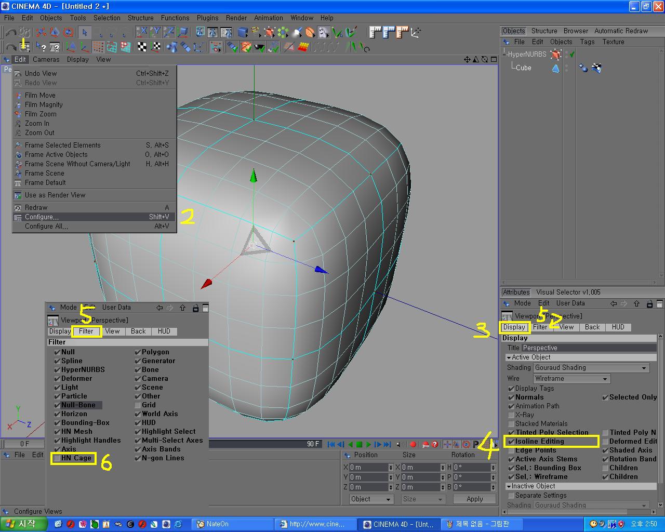This screenshot has width=665, height=532.
Task: Click the red record keyframe button
Action: [413, 444]
